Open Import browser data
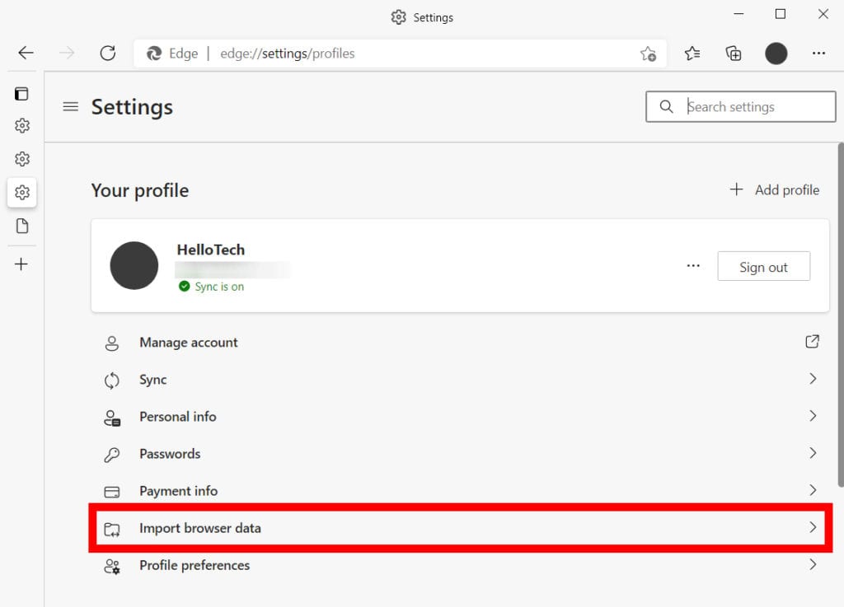The width and height of the screenshot is (844, 607). 460,528
